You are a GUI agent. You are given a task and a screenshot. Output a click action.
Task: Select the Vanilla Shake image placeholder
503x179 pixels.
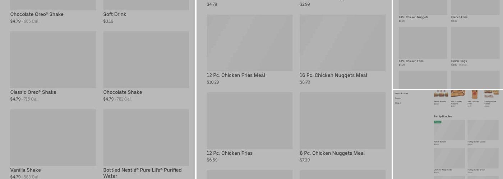pos(53,137)
